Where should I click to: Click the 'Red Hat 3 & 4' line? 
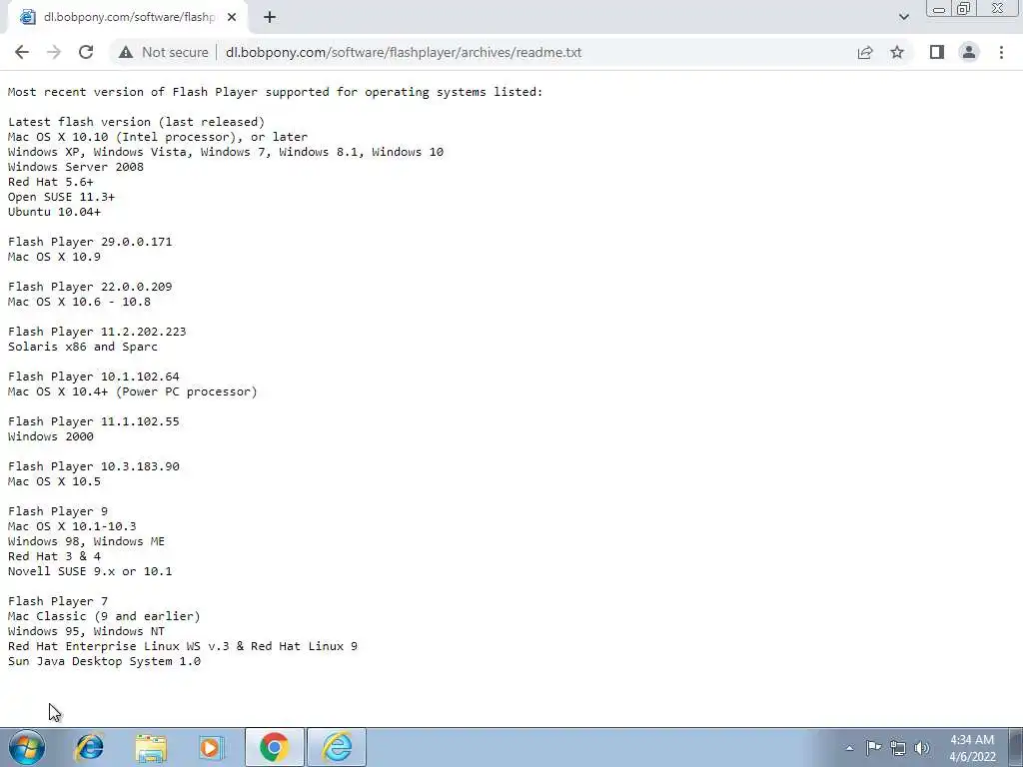54,556
